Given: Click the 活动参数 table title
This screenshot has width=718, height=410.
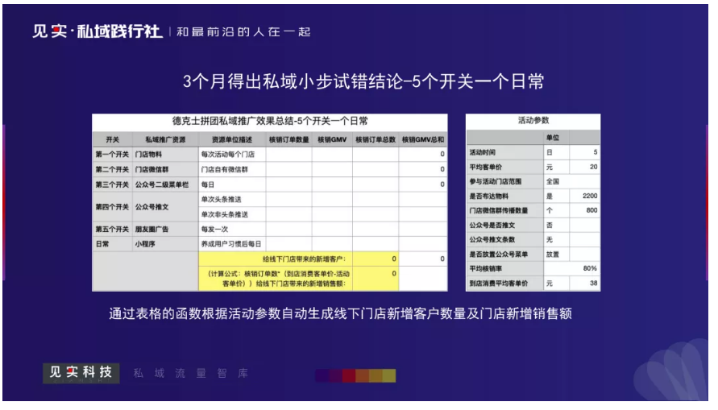Looking at the screenshot, I should coord(533,120).
